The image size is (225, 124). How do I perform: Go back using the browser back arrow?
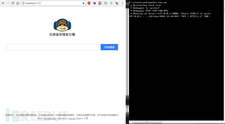[3, 3]
